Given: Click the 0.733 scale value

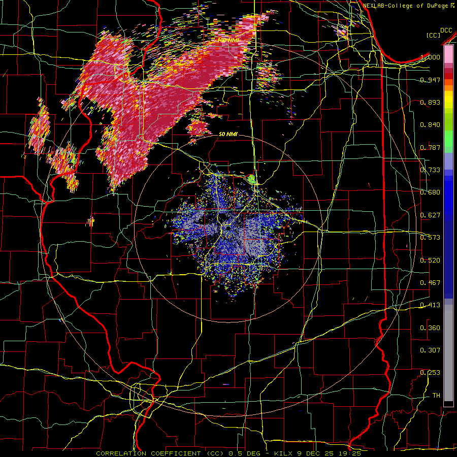Looking at the screenshot, I should pyautogui.click(x=430, y=170).
